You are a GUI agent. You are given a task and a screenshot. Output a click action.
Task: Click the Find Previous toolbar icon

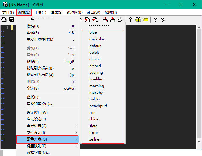point(95,19)
